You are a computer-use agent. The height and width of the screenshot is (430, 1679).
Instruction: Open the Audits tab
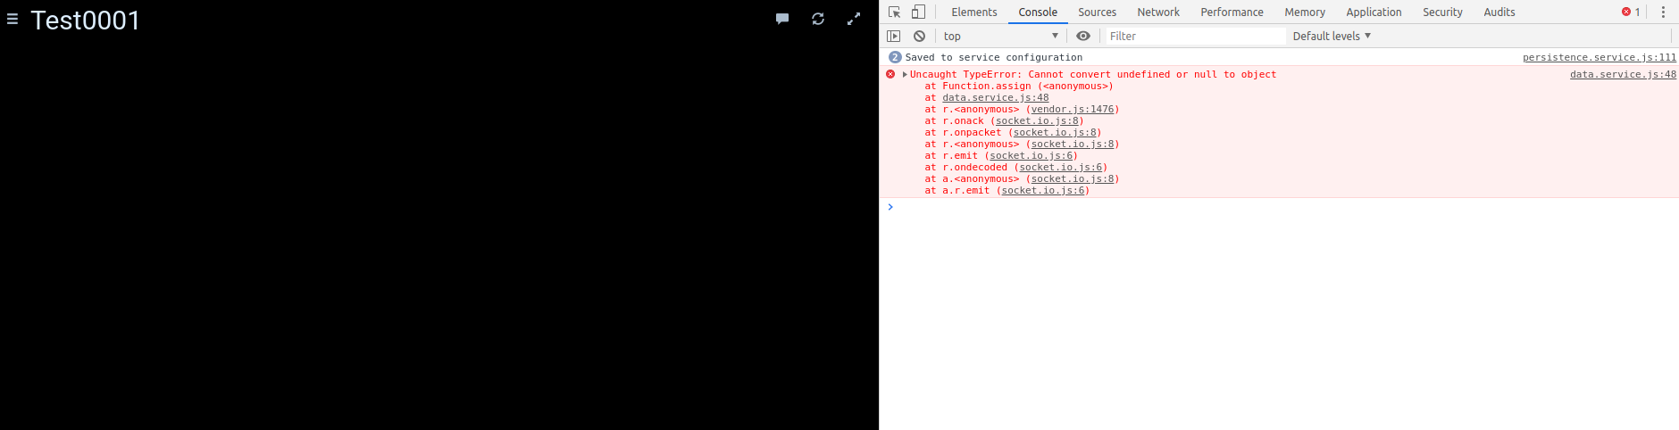[1499, 12]
